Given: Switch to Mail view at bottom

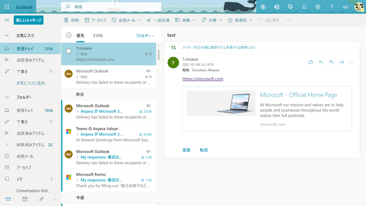Looking at the screenshot, I should (8, 199).
